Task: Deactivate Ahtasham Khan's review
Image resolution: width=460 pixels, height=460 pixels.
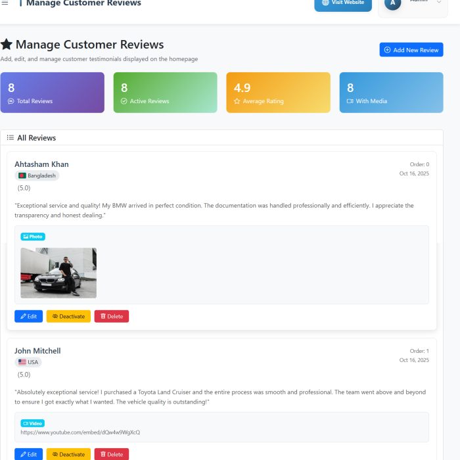Action: point(68,316)
